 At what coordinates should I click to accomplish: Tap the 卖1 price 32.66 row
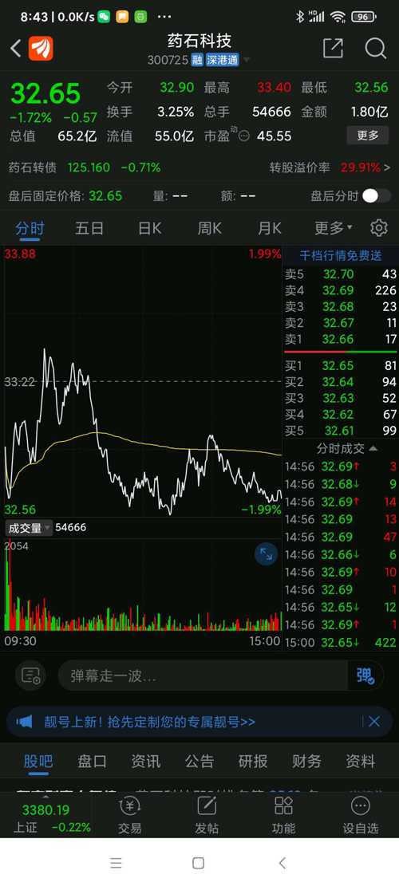[x=340, y=339]
